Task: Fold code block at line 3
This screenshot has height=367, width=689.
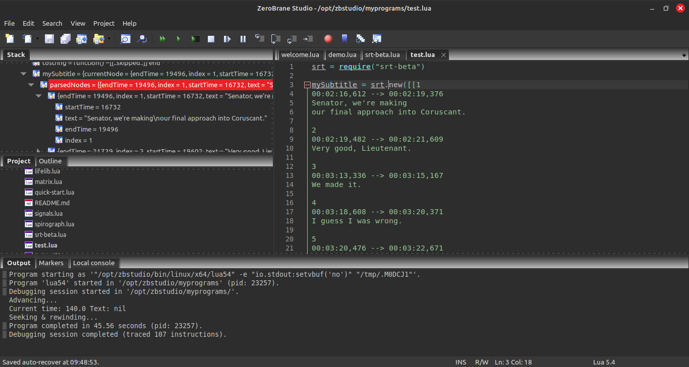Action: point(307,85)
